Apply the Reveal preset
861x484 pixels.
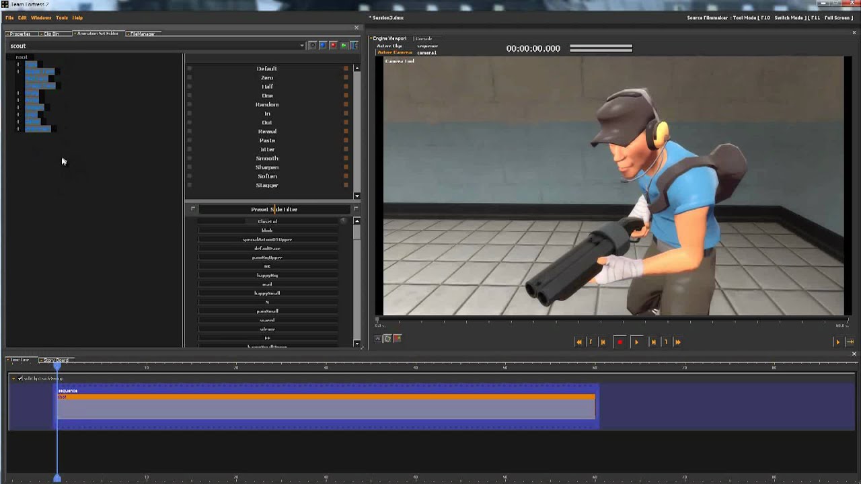(267, 131)
